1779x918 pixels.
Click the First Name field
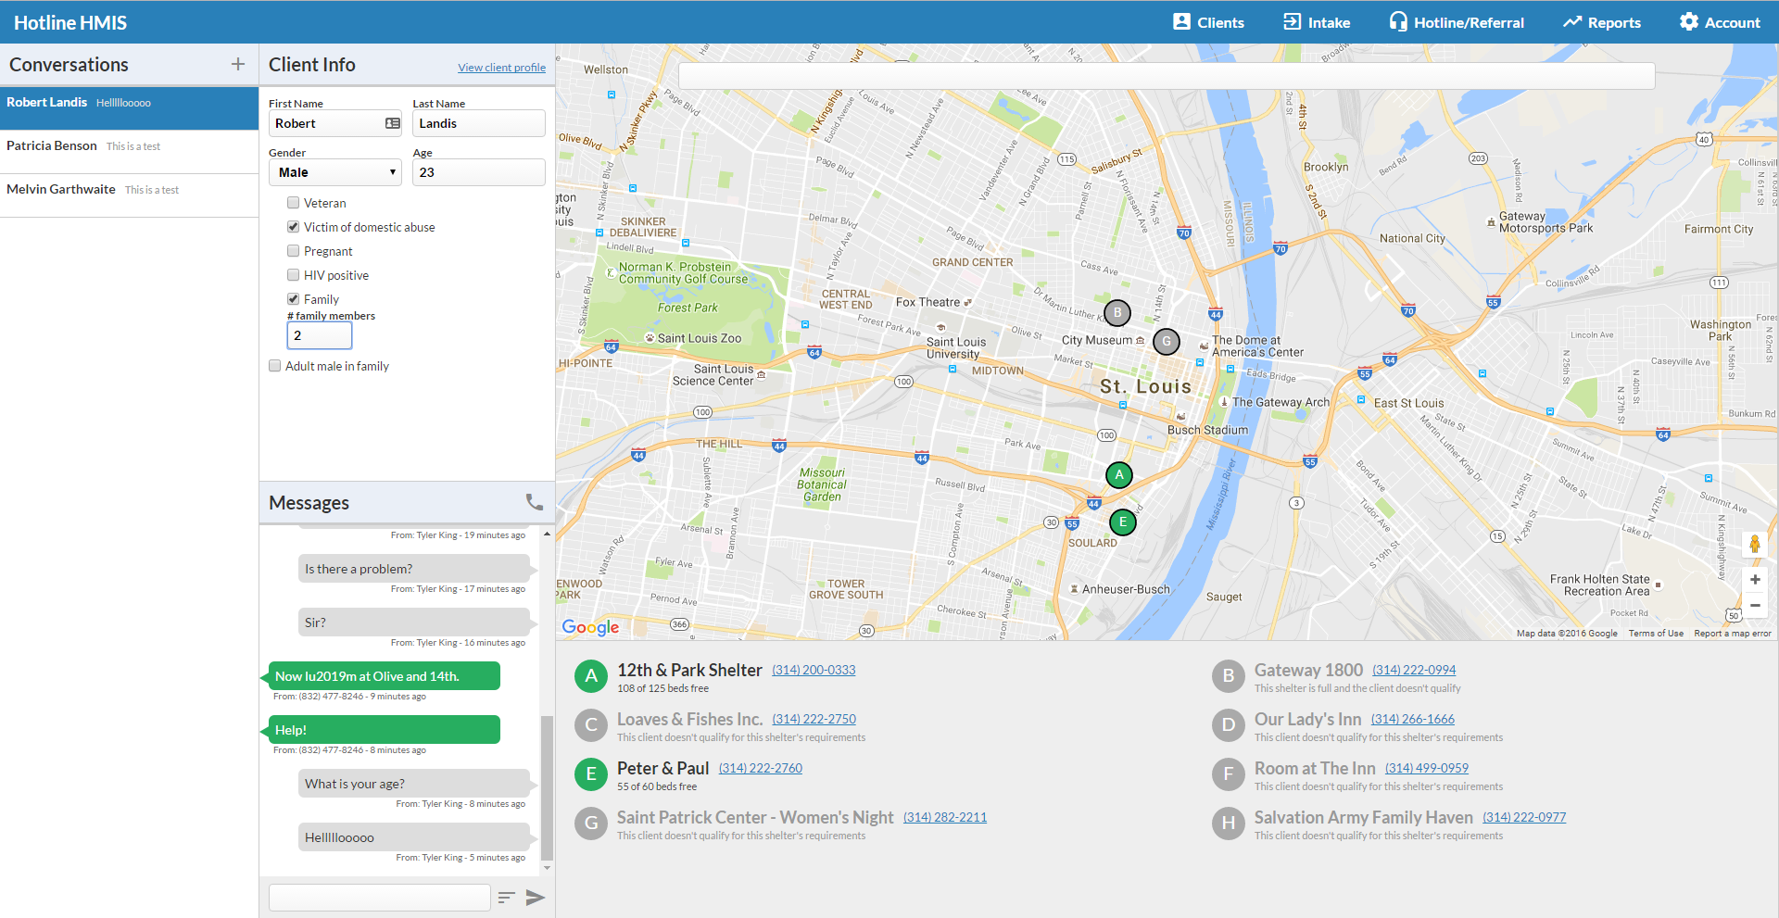pyautogui.click(x=335, y=123)
